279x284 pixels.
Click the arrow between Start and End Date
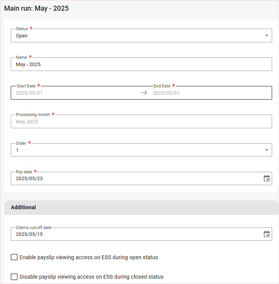tap(144, 93)
